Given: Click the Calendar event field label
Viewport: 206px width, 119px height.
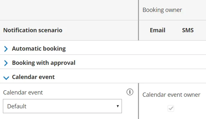Looking at the screenshot, I should pyautogui.click(x=23, y=93).
